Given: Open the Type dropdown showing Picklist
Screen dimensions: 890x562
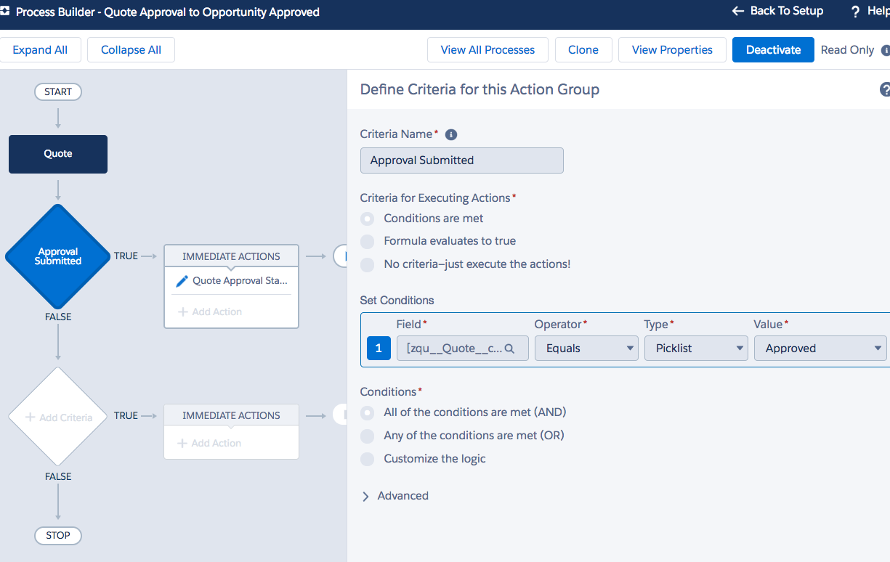Looking at the screenshot, I should (696, 349).
